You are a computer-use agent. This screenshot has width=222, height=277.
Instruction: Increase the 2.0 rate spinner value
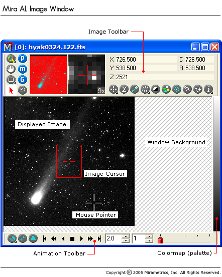pyautogui.click(x=126, y=236)
